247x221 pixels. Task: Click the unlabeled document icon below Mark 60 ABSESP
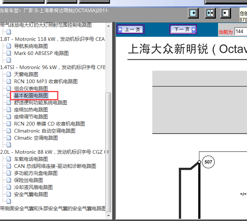point(9,60)
